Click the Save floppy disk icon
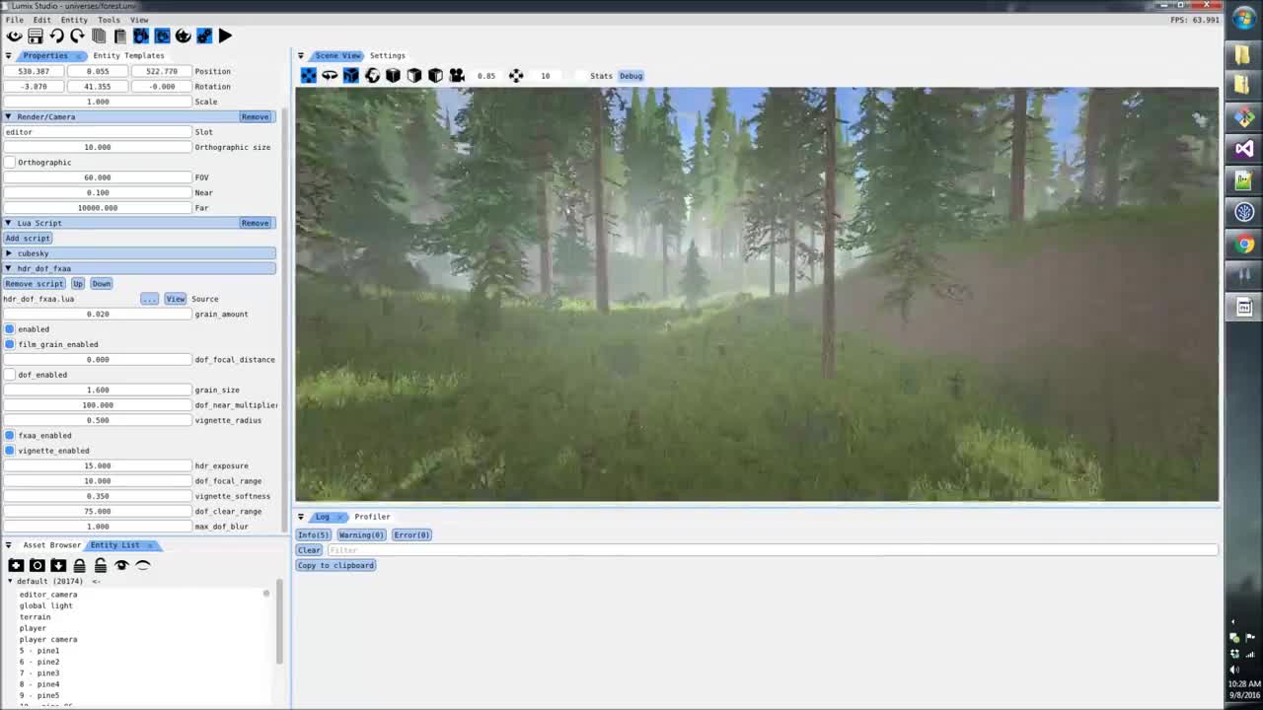 tap(36, 36)
